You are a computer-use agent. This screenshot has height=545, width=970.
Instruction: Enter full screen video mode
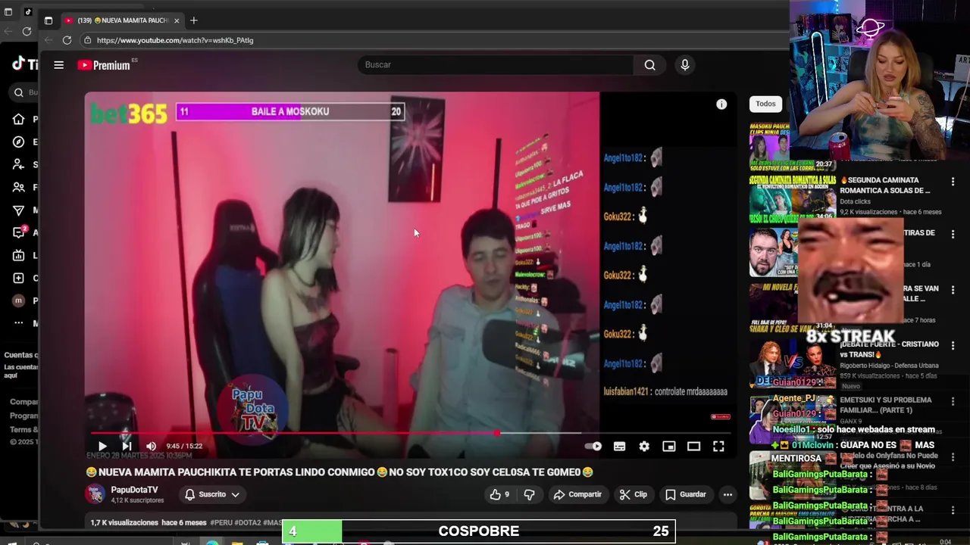718,447
